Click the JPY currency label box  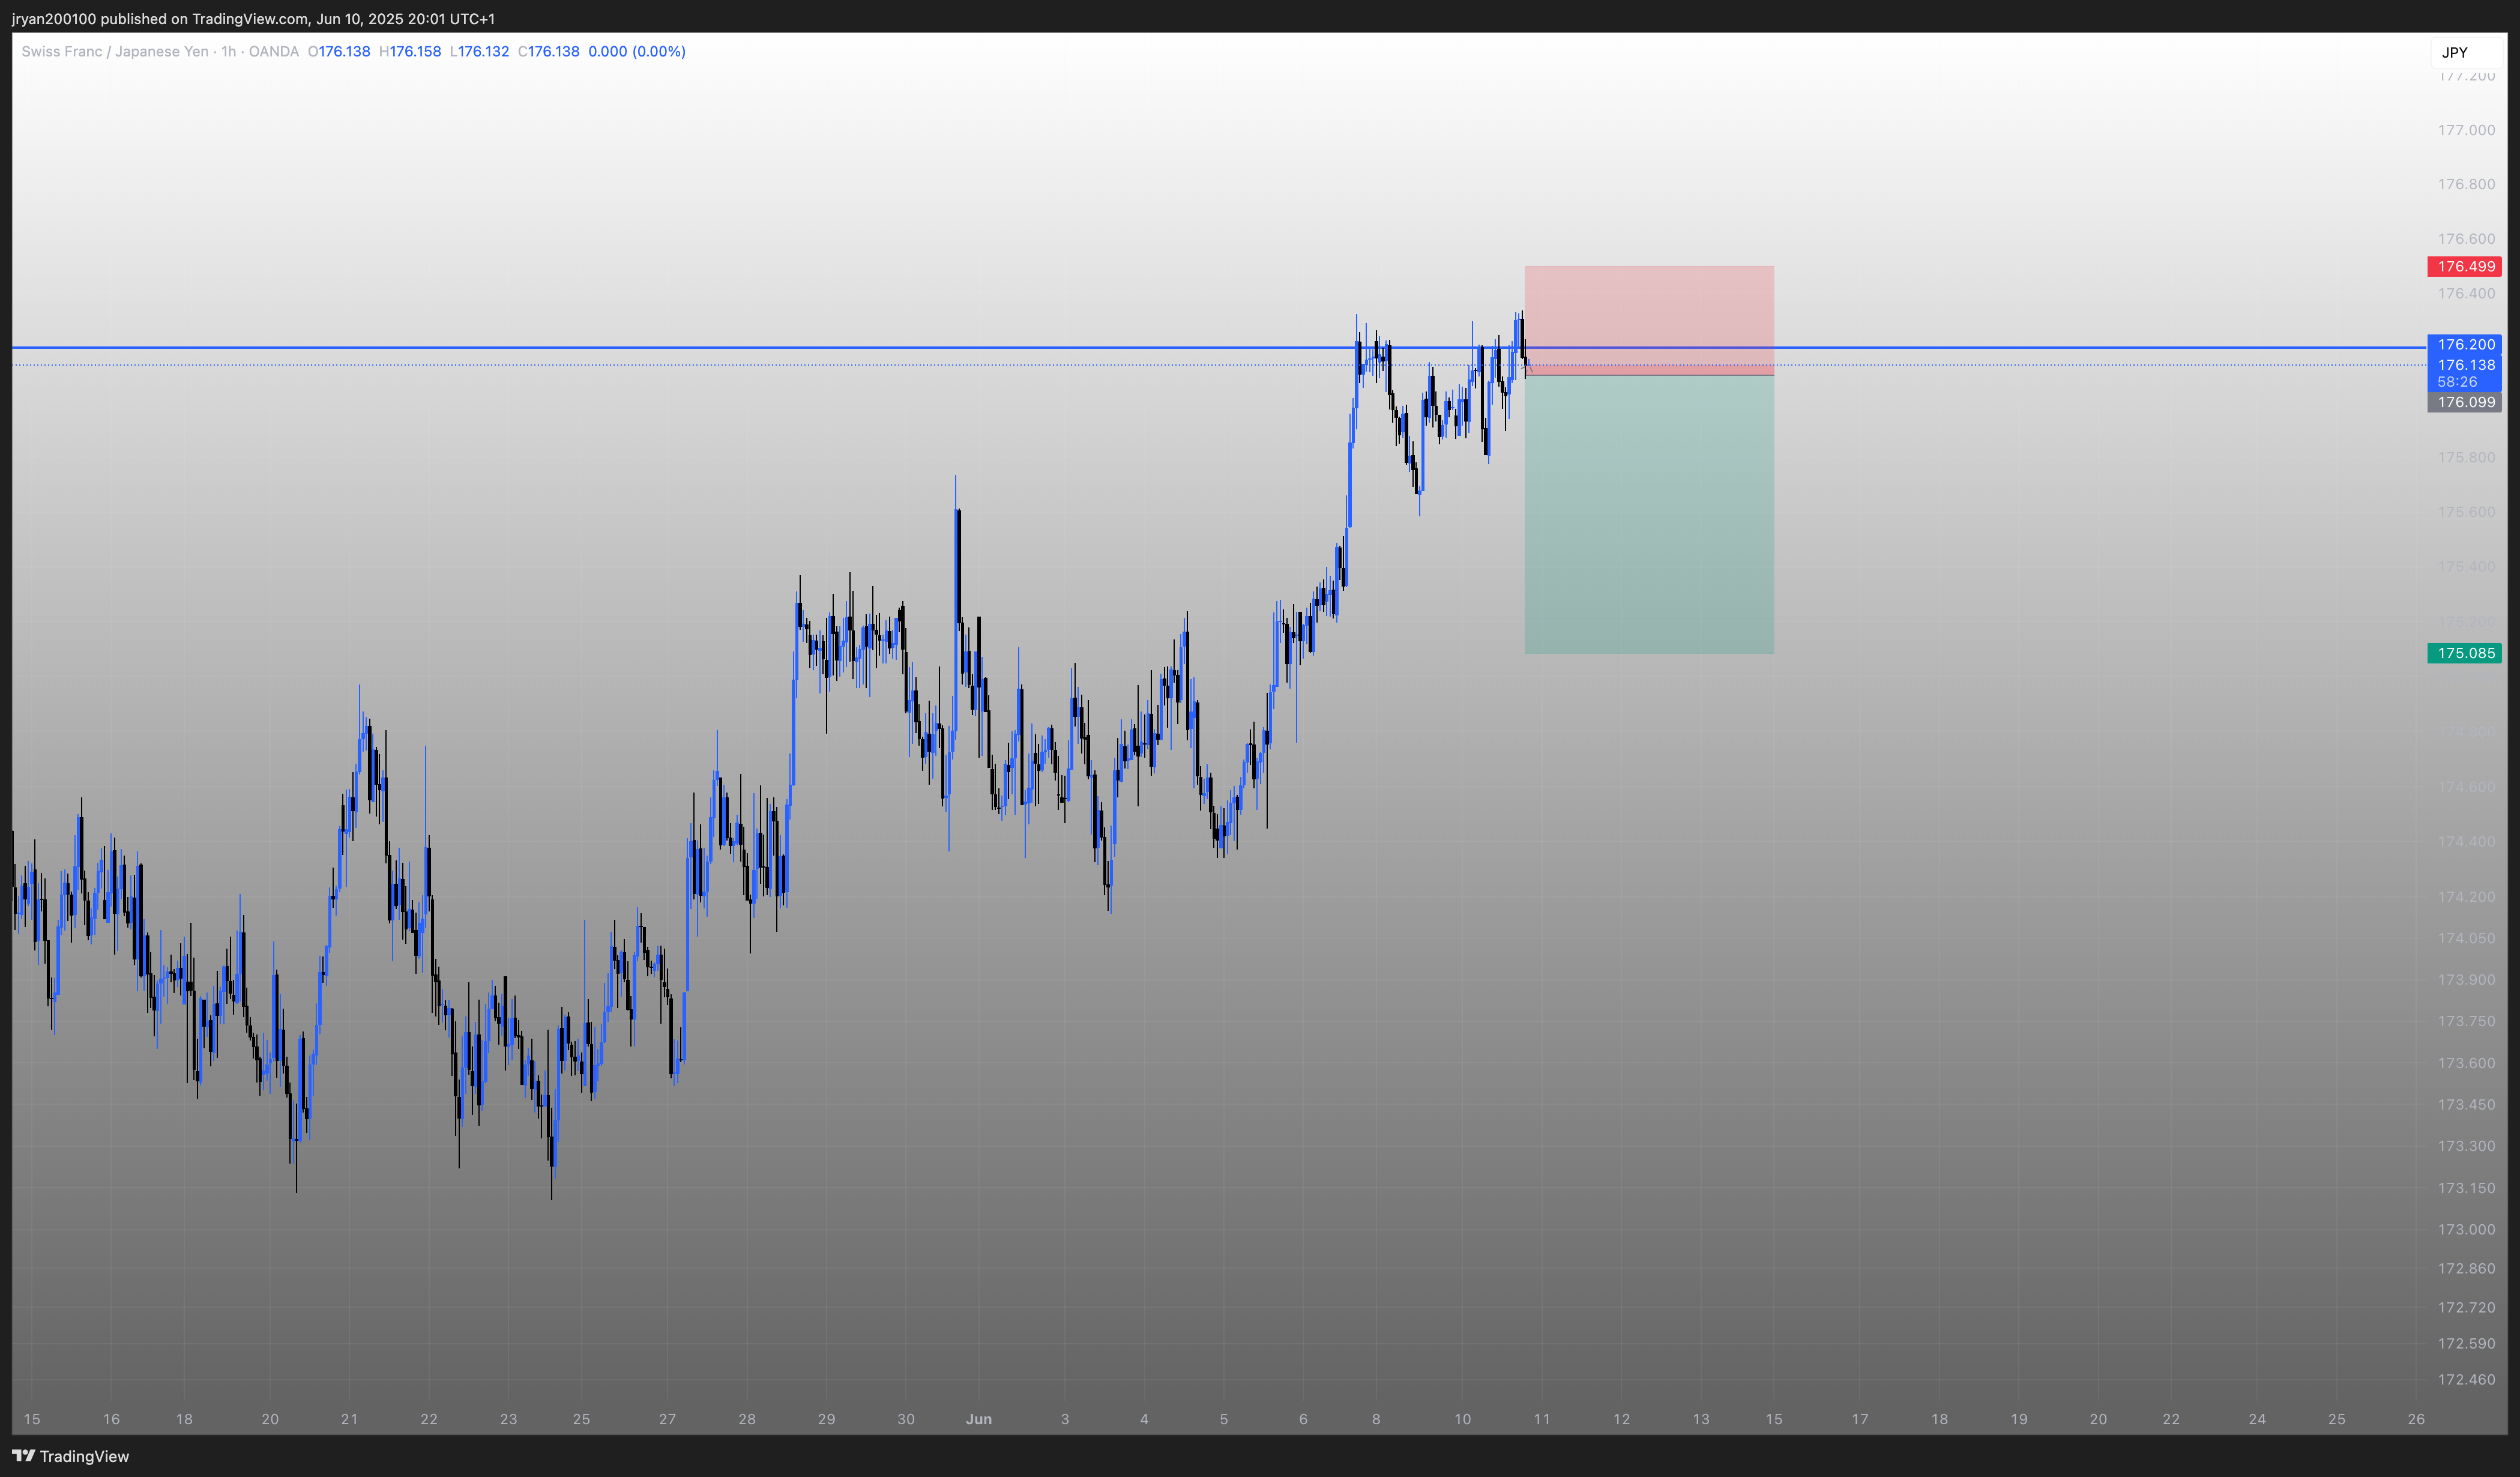[x=2467, y=52]
